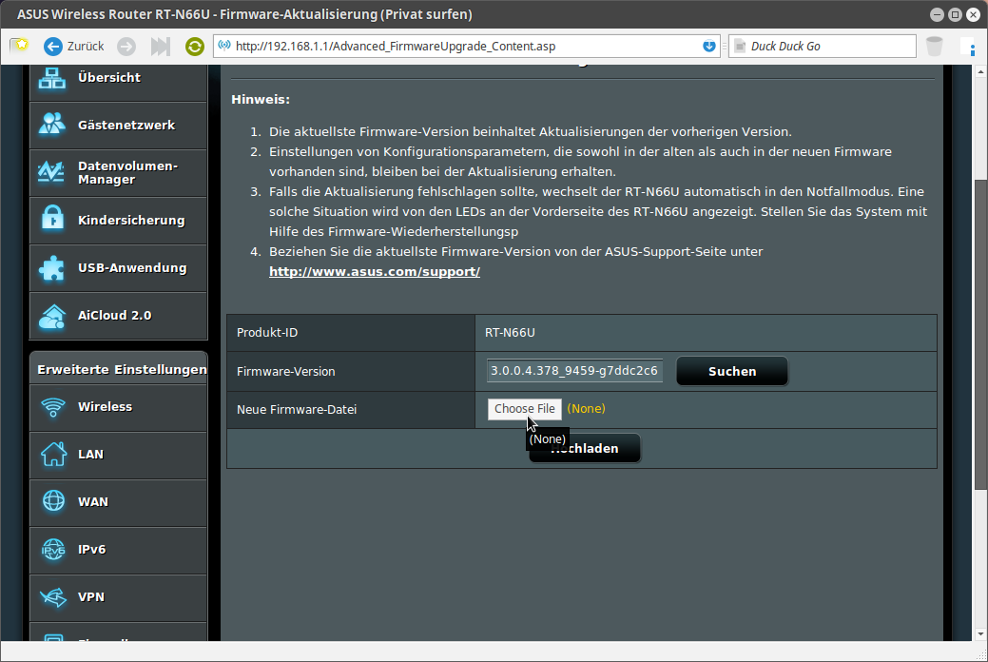
Task: Click the Gästenetzwerk people icon
Action: [51, 125]
